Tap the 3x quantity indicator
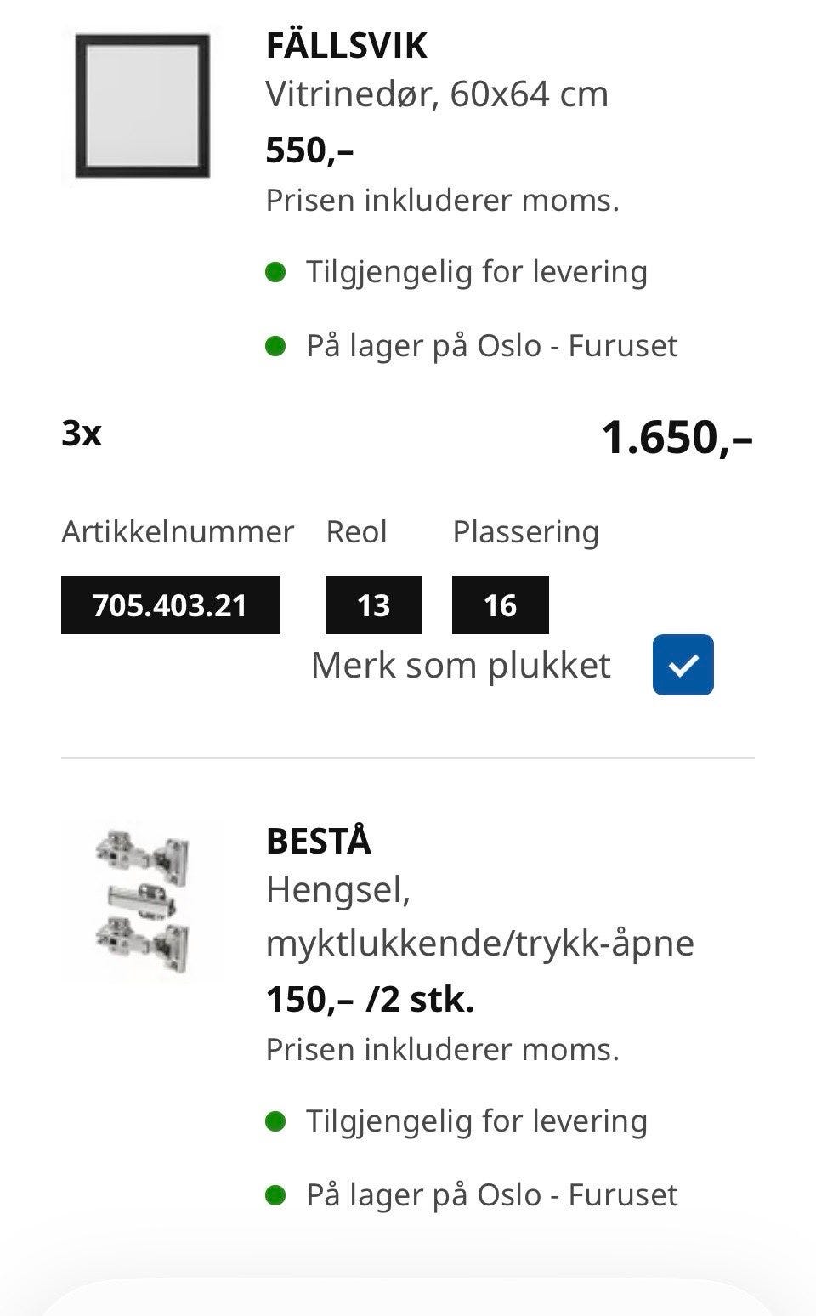The height and width of the screenshot is (1316, 816). tap(82, 434)
